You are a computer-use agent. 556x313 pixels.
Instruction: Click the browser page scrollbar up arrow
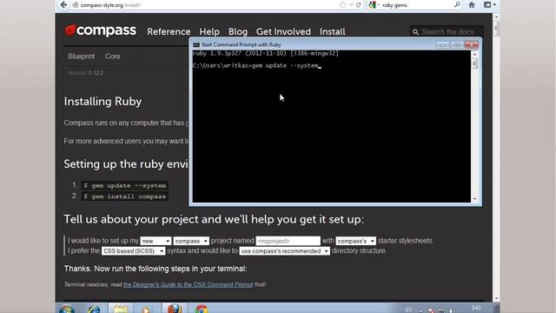coord(496,17)
